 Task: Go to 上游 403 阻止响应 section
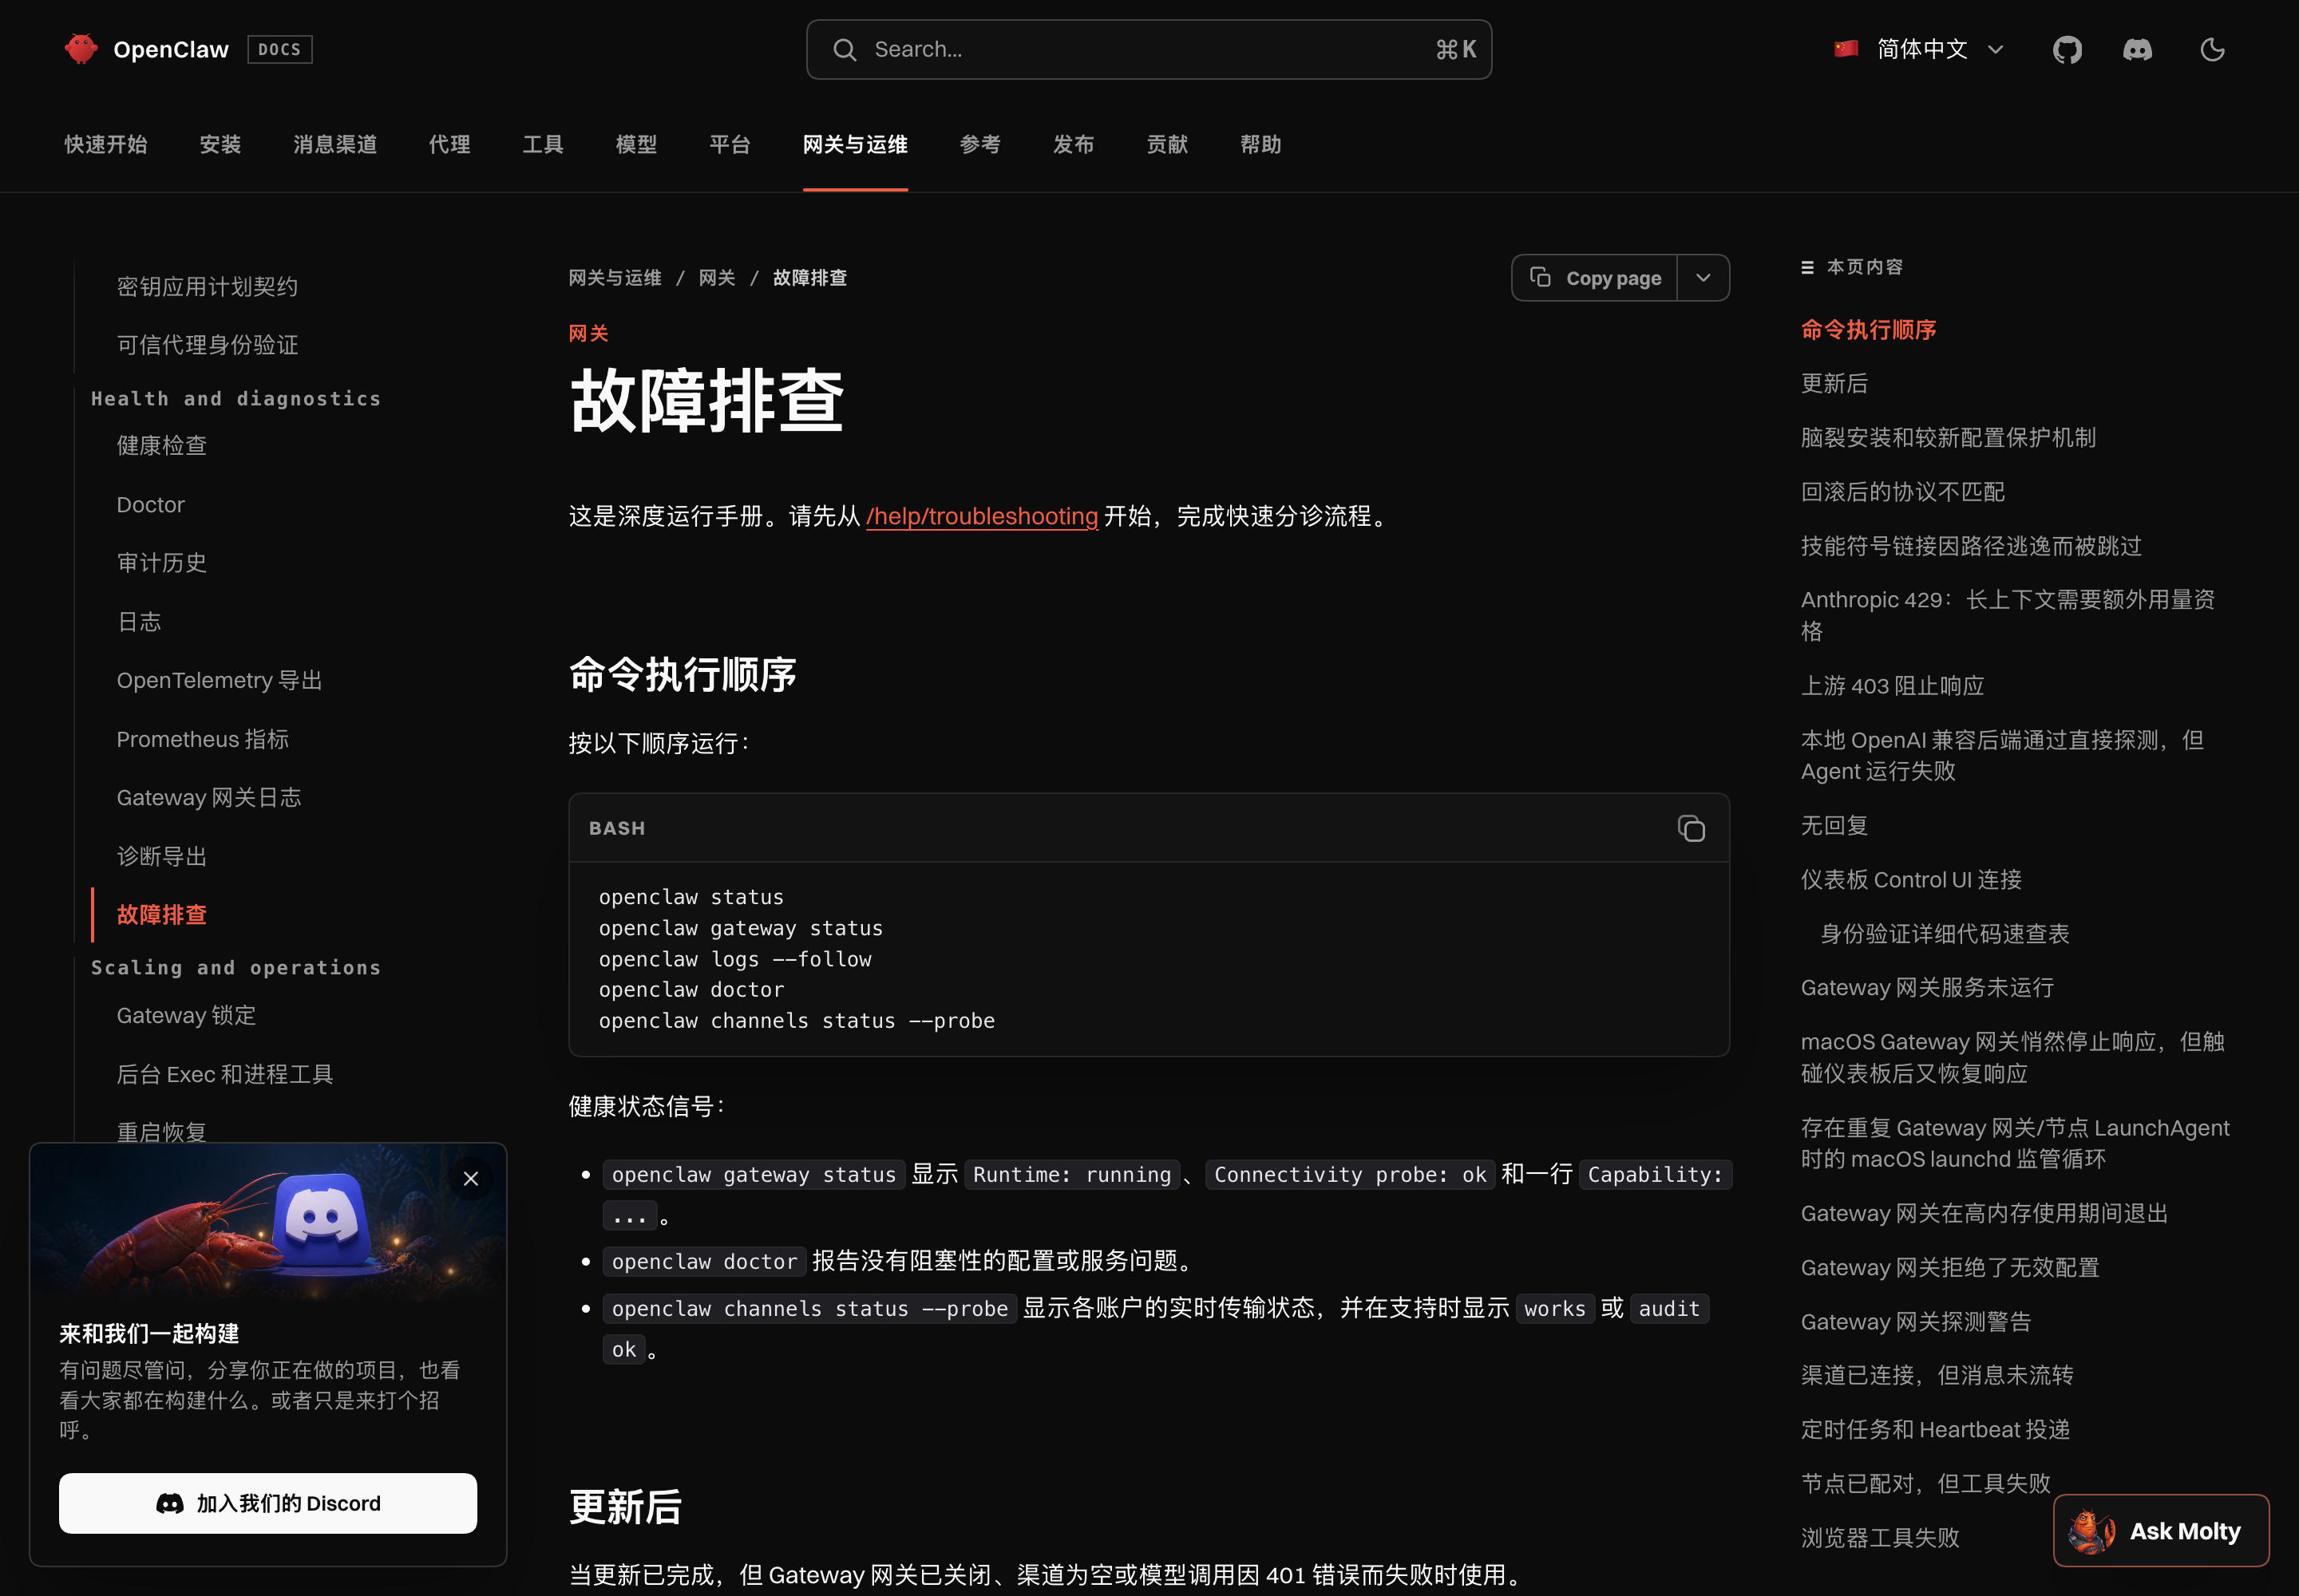1892,686
